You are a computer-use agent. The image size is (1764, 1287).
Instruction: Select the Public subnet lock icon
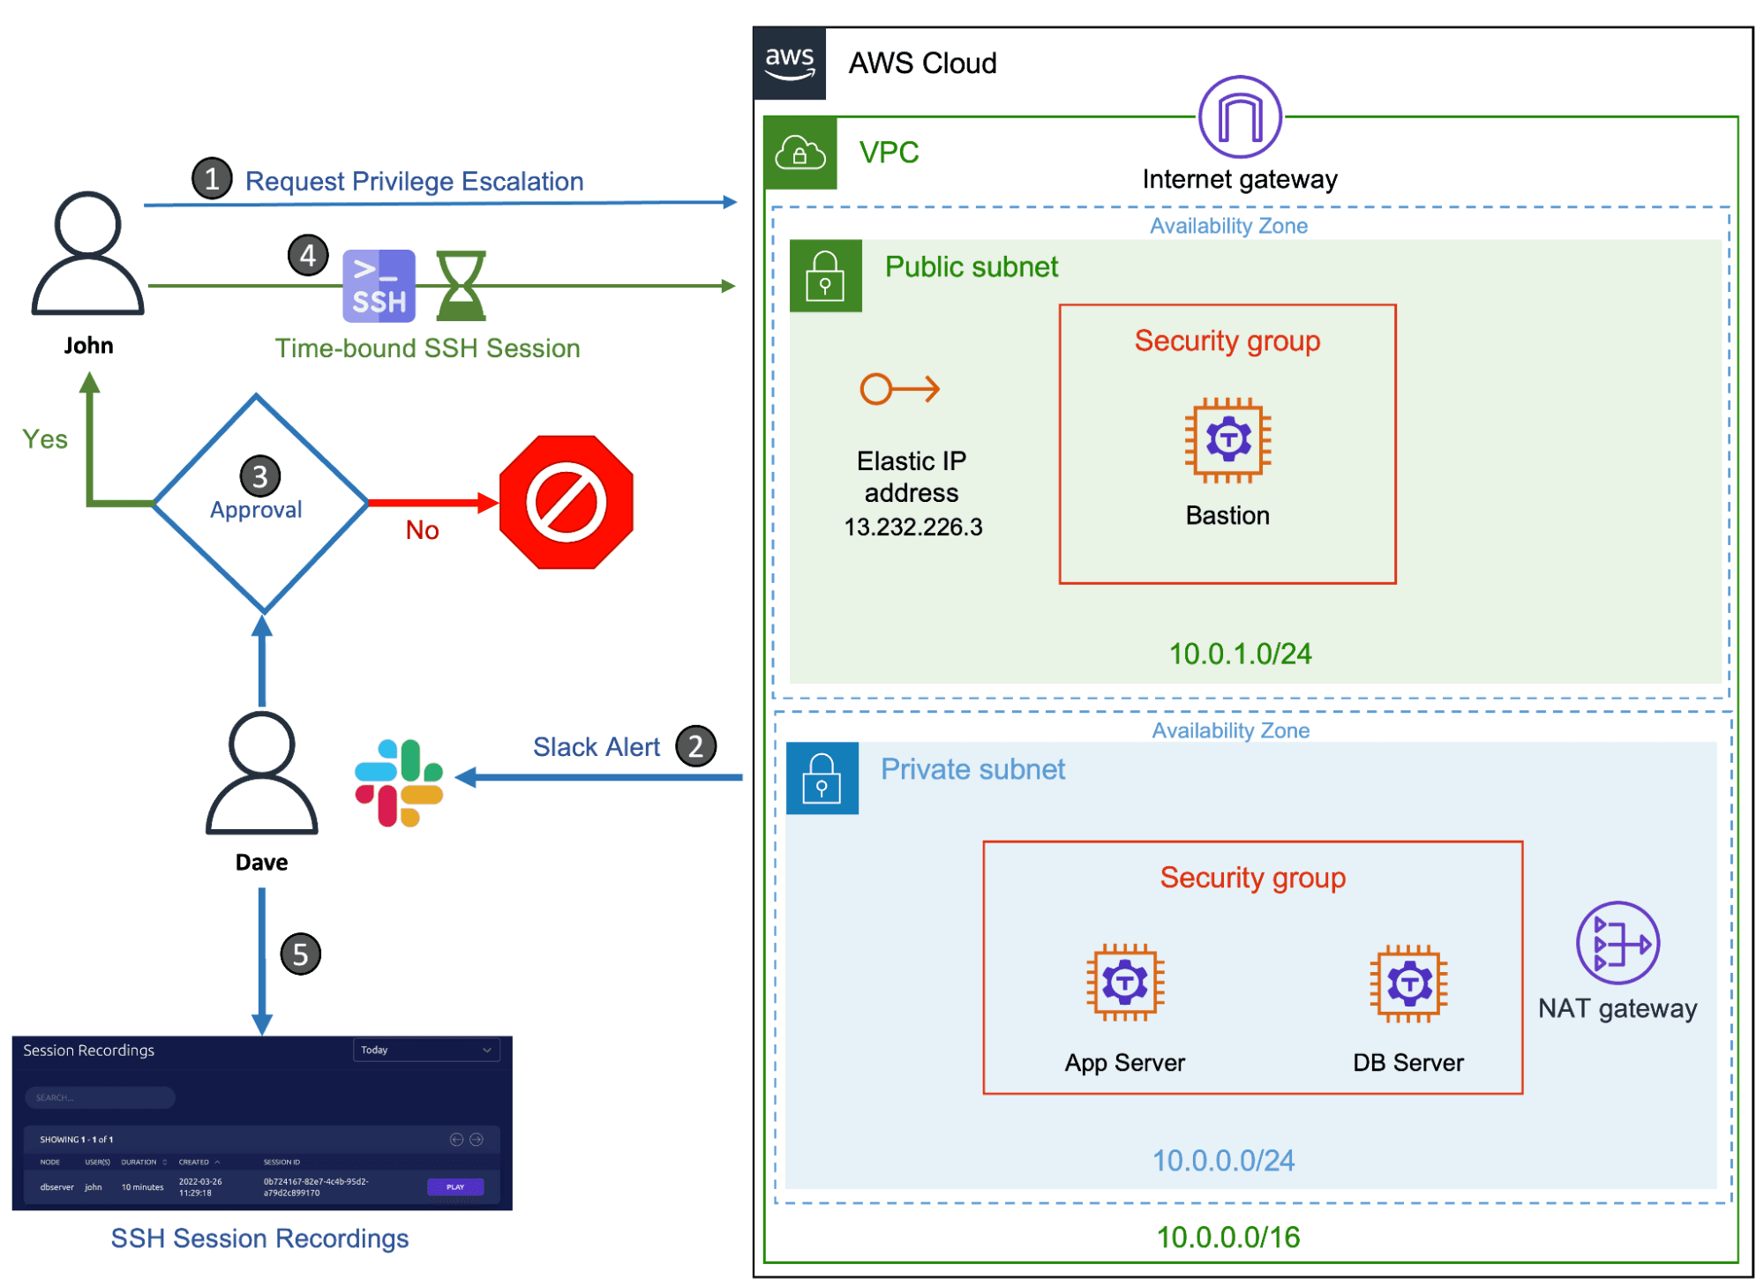point(825,276)
